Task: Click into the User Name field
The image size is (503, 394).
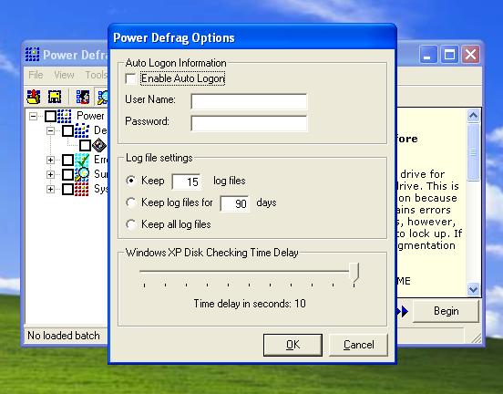Action: tap(249, 101)
